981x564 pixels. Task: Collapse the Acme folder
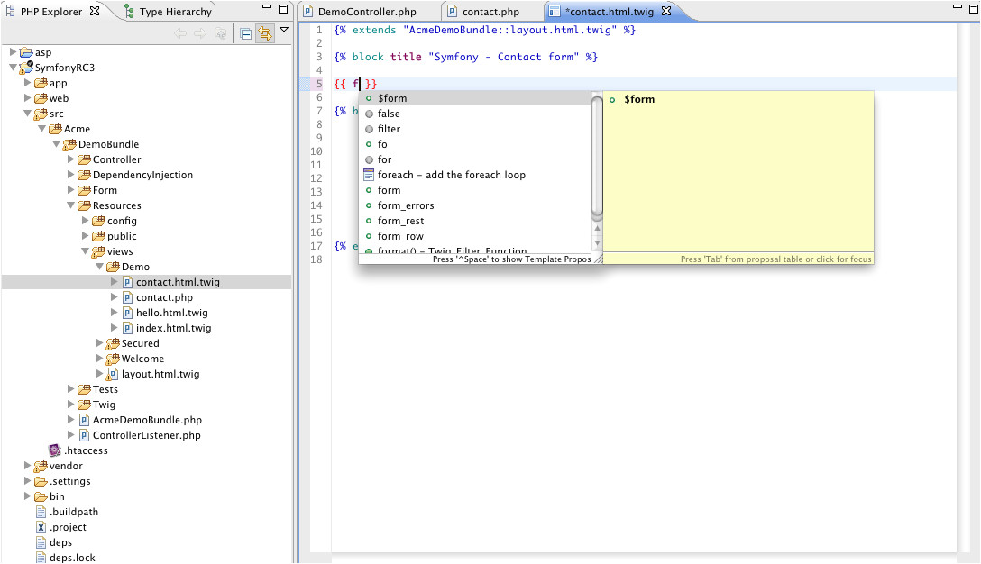point(41,129)
